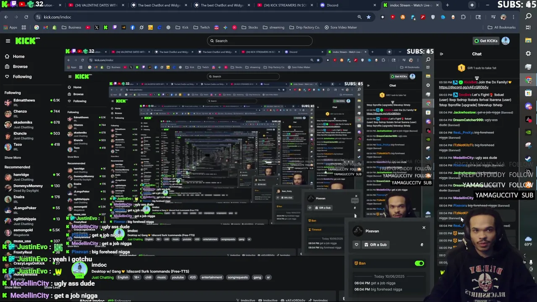Image resolution: width=537 pixels, height=302 pixels.
Task: Open the All Bookmarks folder
Action: [501, 27]
